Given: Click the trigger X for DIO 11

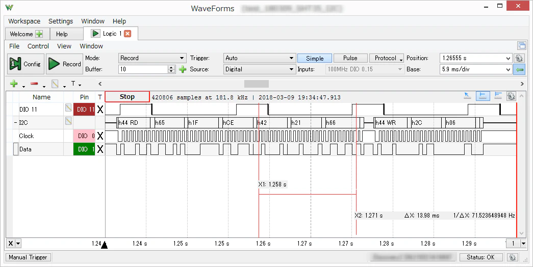Looking at the screenshot, I should click(x=100, y=110).
